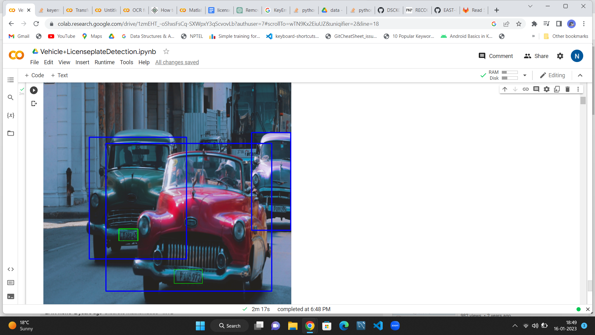Launch Visual Studio Code from the taskbar
The width and height of the screenshot is (595, 335).
point(378,326)
